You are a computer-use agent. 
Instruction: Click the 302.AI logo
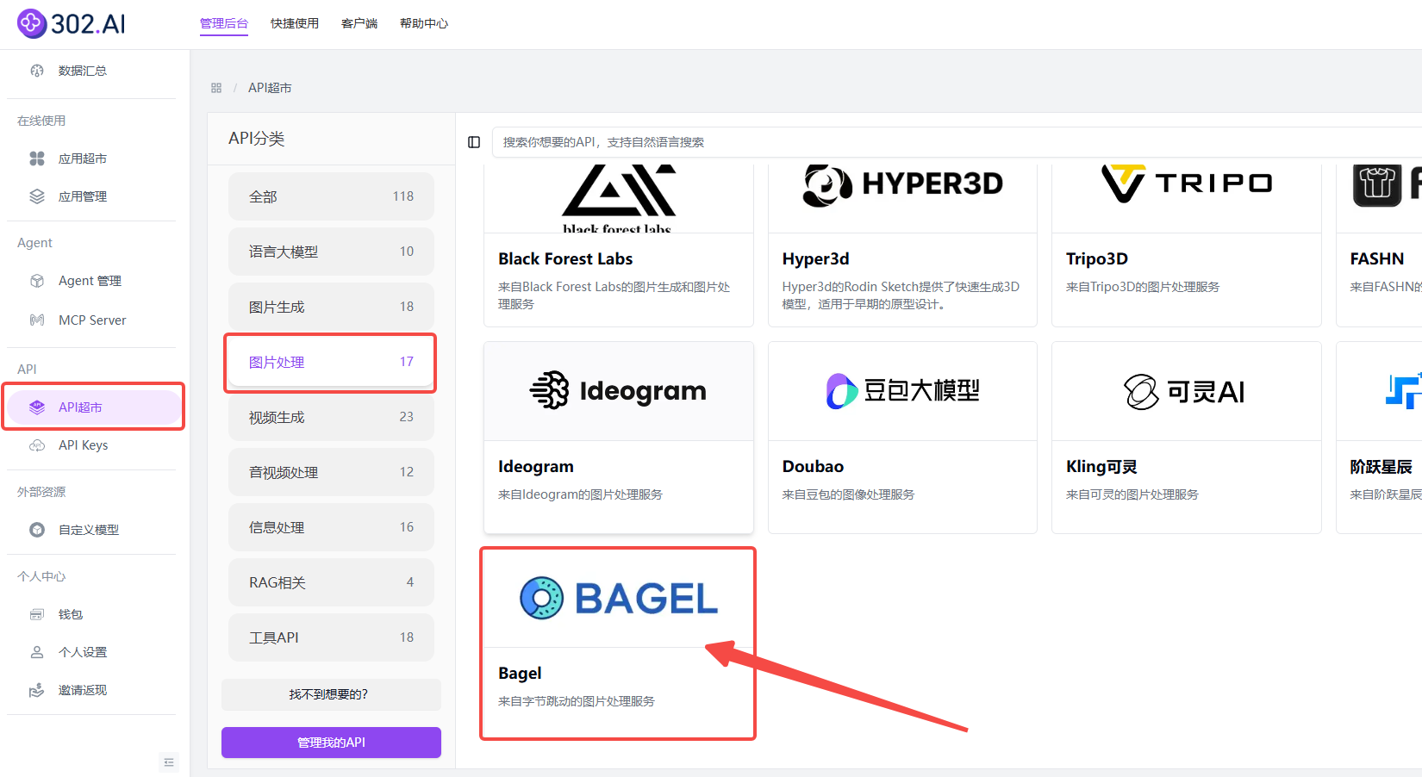72,23
